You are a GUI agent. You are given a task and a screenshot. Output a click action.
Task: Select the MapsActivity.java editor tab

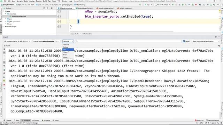[66, 8]
